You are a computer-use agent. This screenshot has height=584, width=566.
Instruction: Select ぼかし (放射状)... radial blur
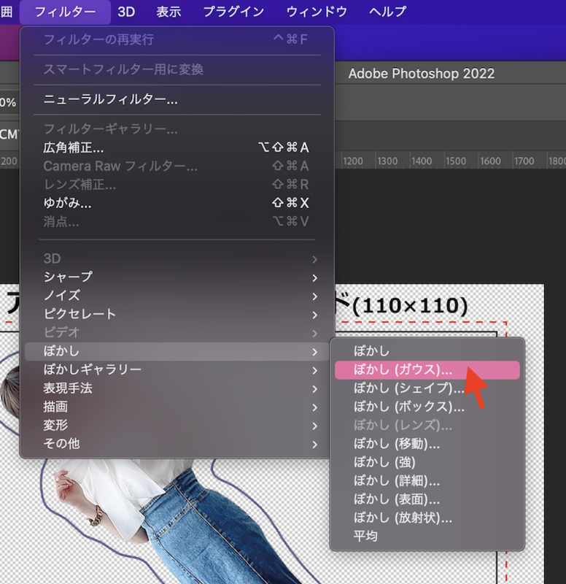(x=403, y=518)
